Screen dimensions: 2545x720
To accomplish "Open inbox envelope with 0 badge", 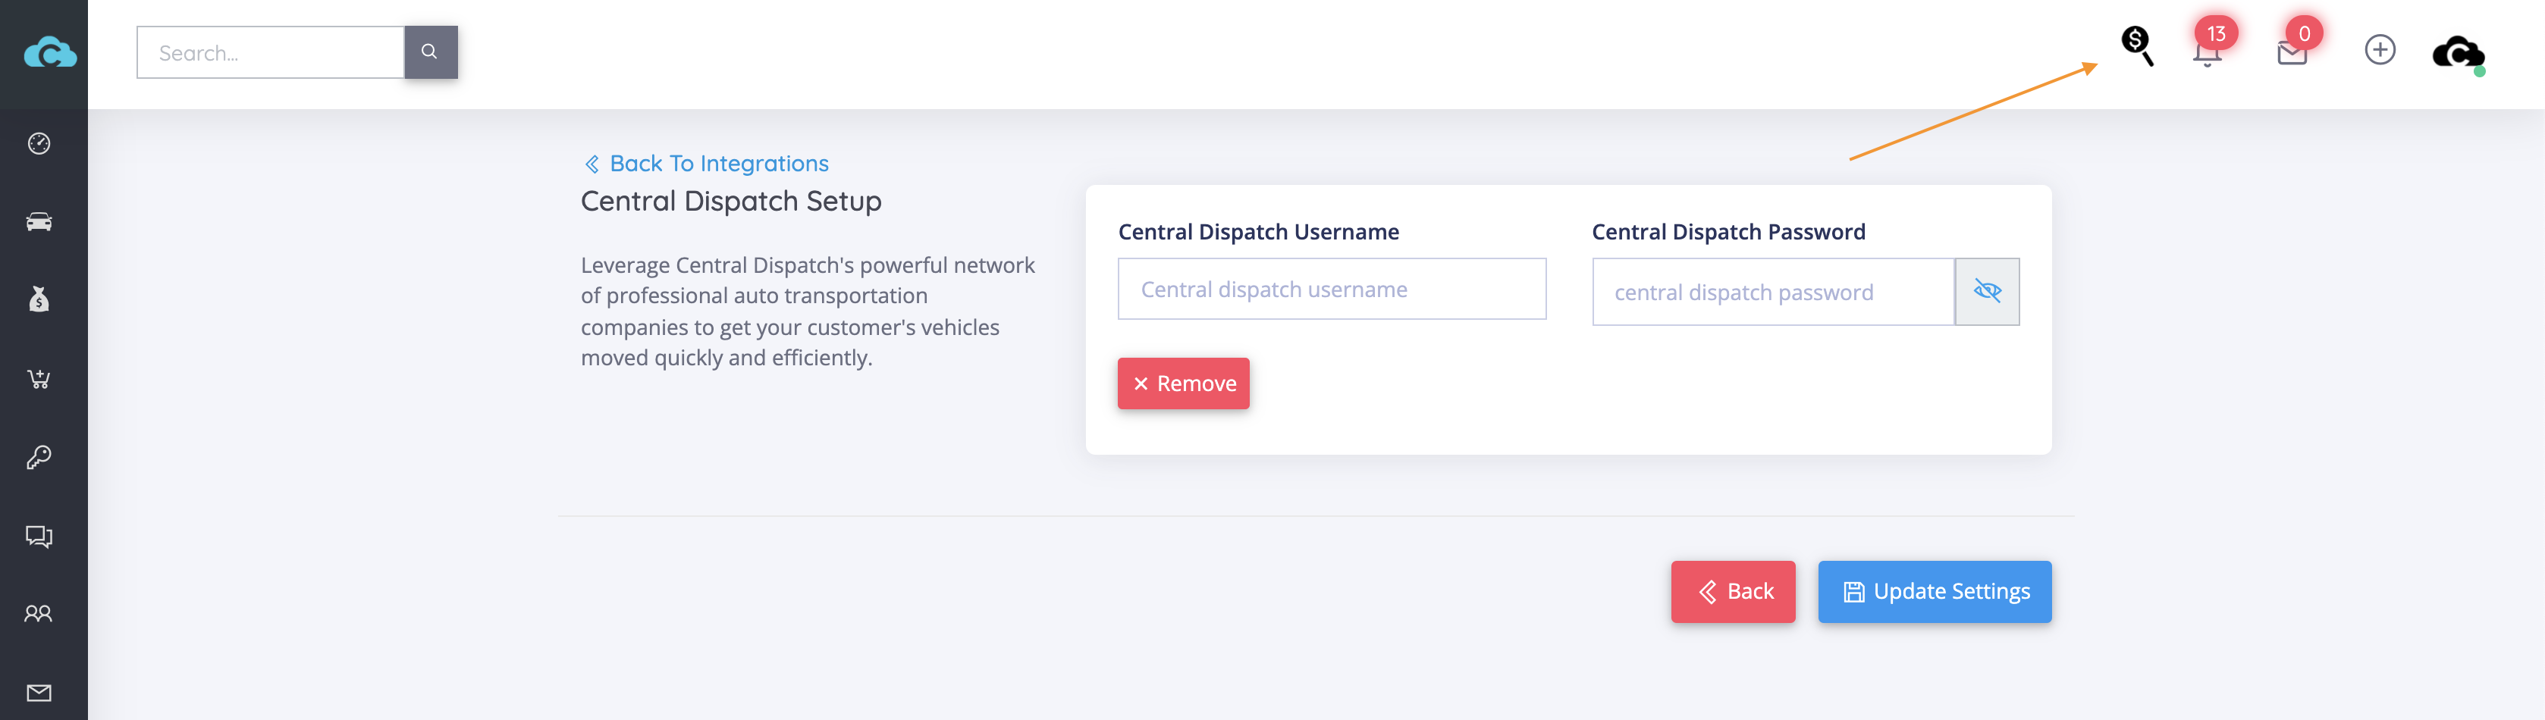I will 2295,45.
